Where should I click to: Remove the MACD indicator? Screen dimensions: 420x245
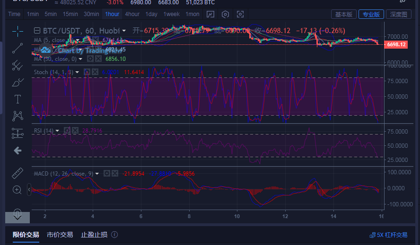[115, 174]
